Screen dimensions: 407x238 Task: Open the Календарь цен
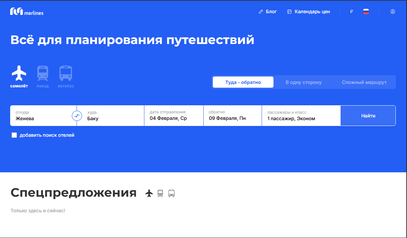[309, 11]
